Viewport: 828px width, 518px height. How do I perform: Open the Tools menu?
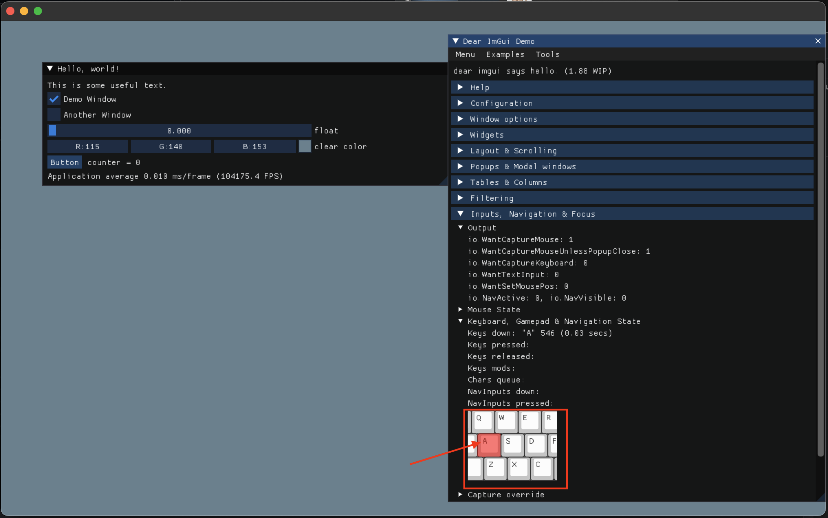pyautogui.click(x=547, y=54)
